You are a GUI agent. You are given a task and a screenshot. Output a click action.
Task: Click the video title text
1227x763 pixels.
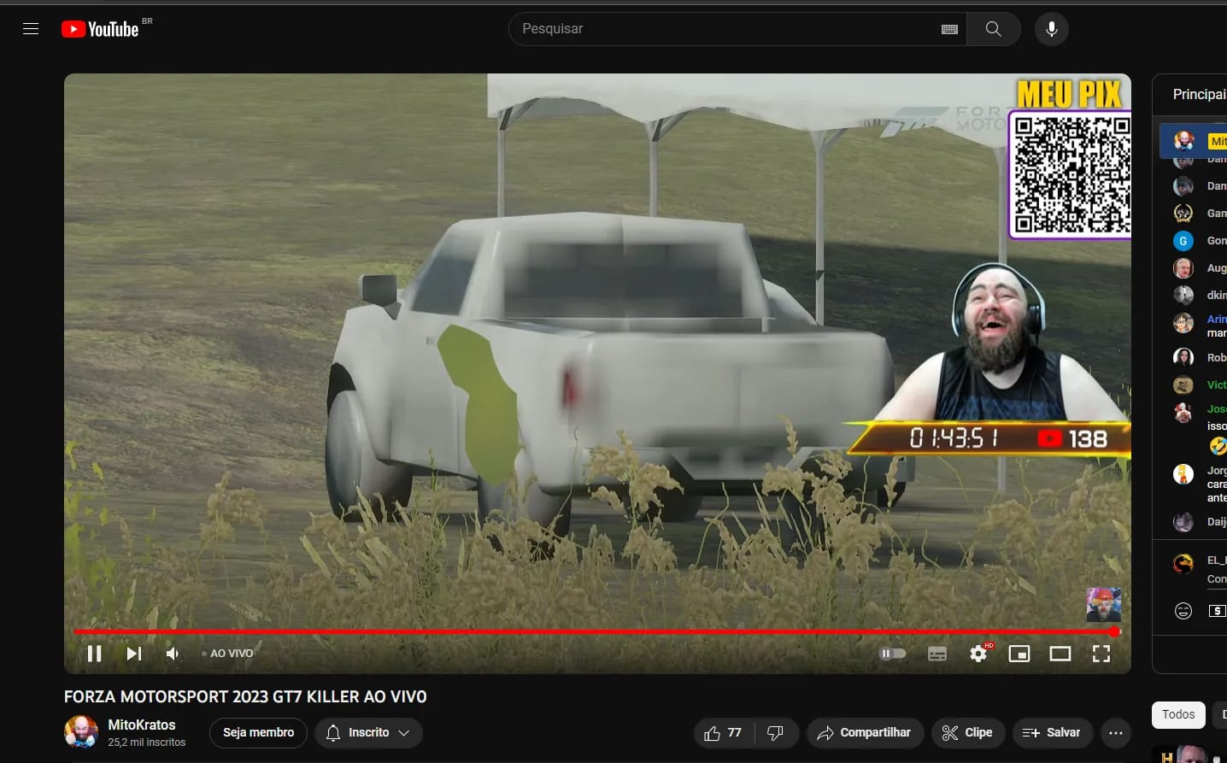pos(245,696)
